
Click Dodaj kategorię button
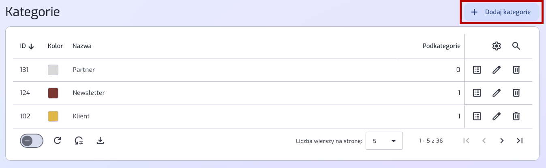(x=502, y=12)
